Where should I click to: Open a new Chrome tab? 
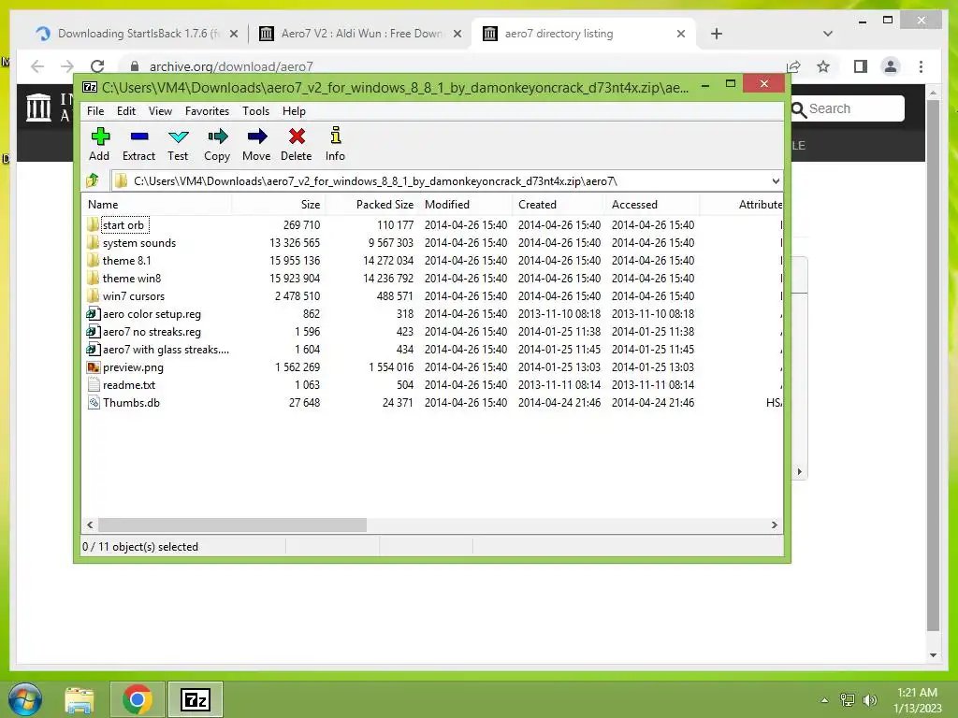[717, 35]
